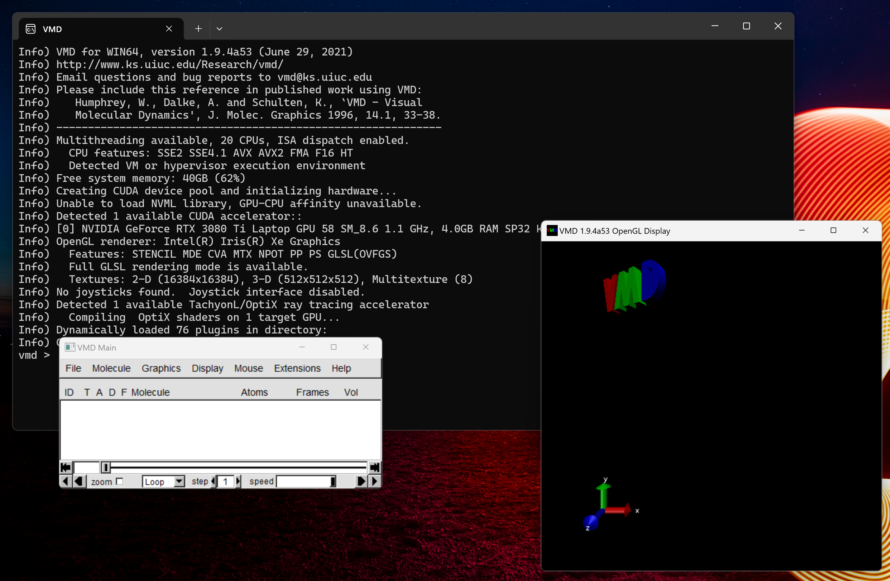Step back one frame
The image size is (890, 581).
[66, 481]
